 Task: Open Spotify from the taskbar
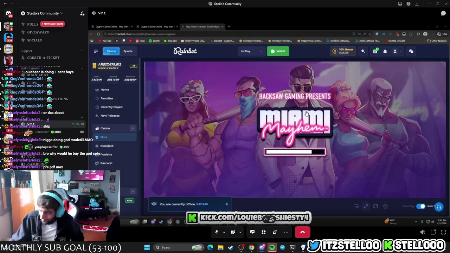[272, 247]
